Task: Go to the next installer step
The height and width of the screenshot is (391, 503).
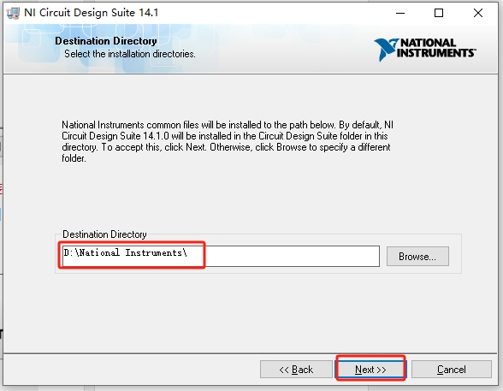Action: tap(370, 370)
